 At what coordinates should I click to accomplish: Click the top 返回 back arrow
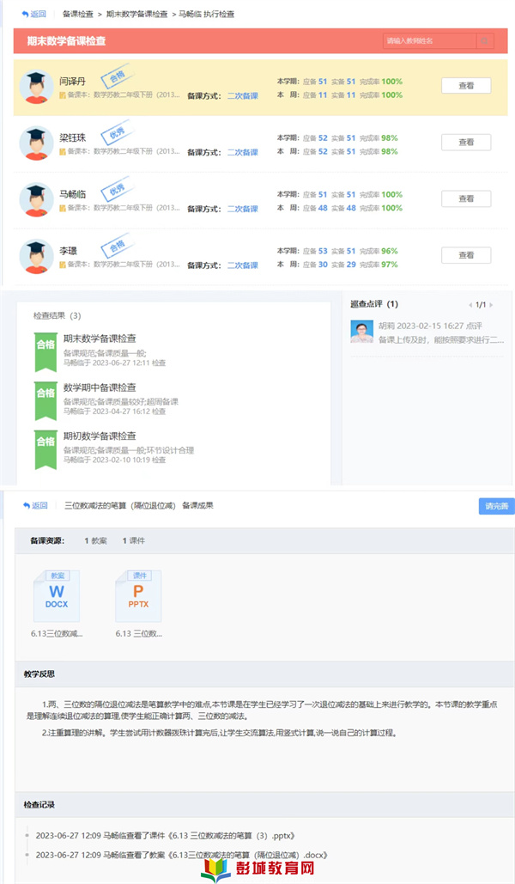pyautogui.click(x=34, y=15)
